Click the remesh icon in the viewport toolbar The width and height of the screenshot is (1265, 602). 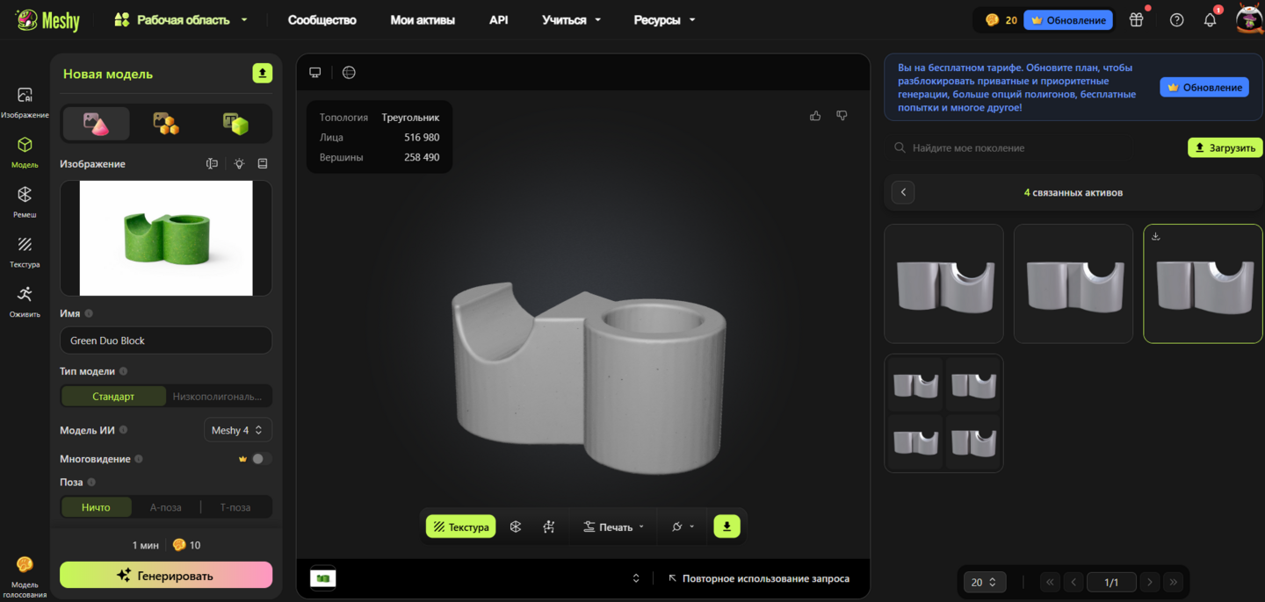[516, 527]
